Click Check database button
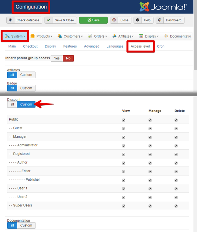This screenshot has width=197, height=232. pyautogui.click(x=24, y=20)
